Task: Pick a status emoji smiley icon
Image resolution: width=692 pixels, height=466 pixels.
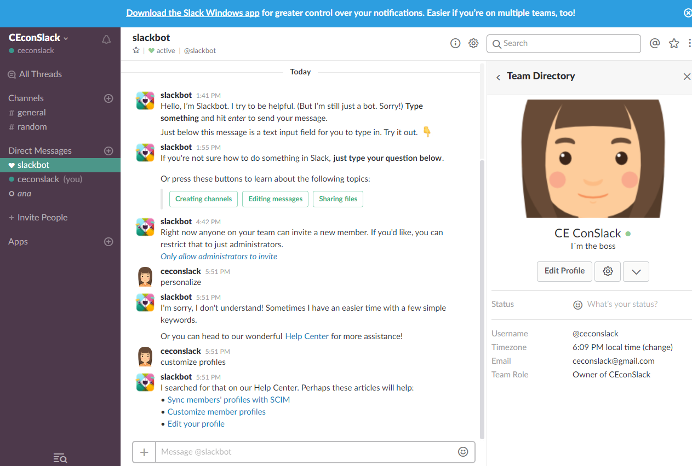Action: pyautogui.click(x=577, y=305)
